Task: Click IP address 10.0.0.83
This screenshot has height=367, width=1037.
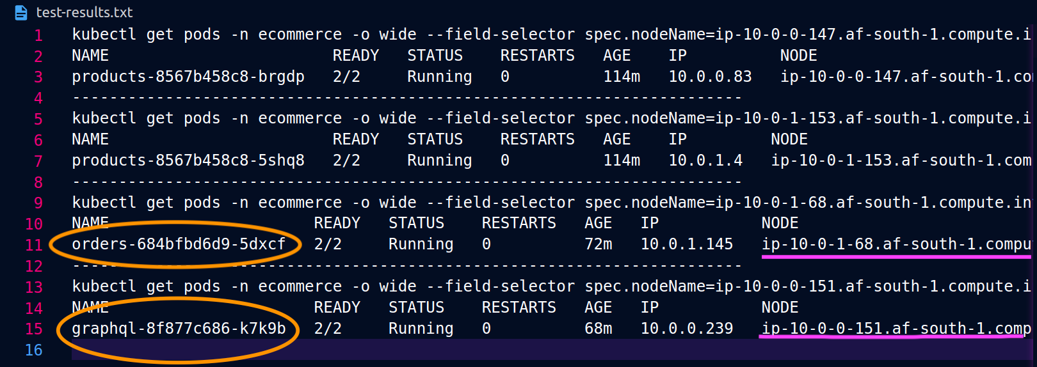Action: click(x=710, y=77)
